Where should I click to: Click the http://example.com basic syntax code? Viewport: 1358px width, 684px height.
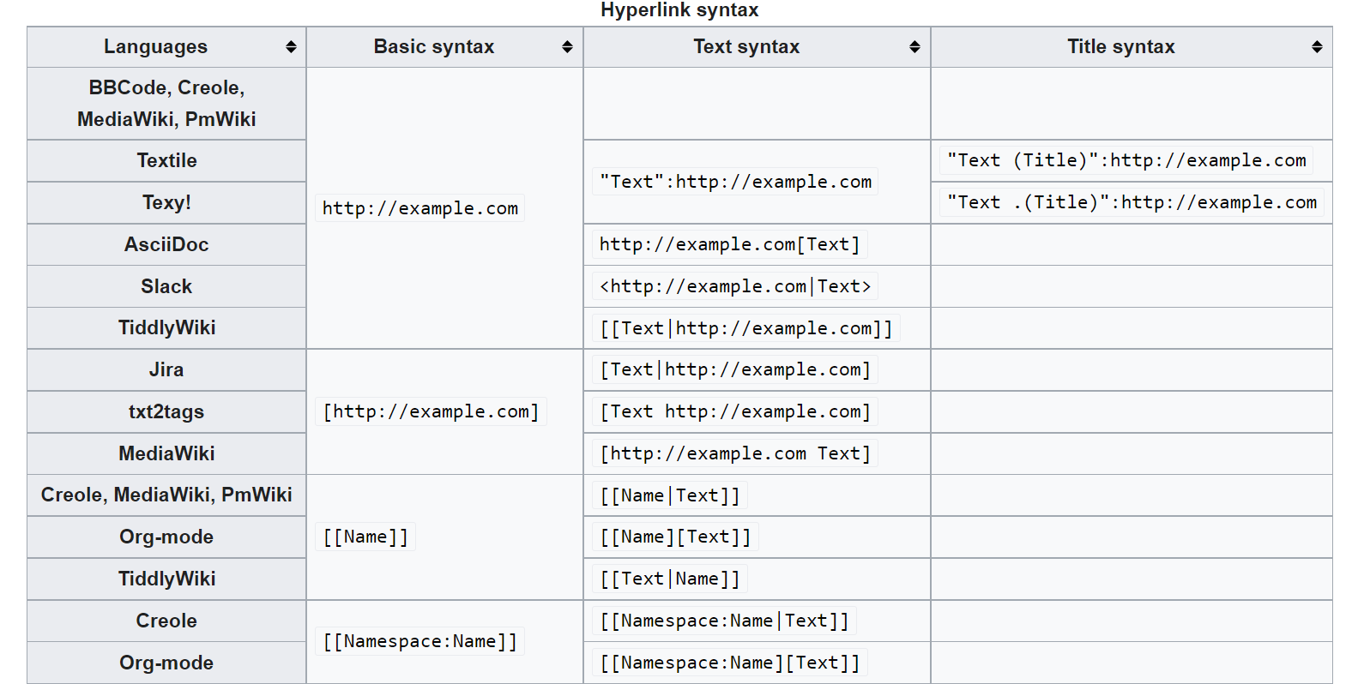click(x=420, y=208)
